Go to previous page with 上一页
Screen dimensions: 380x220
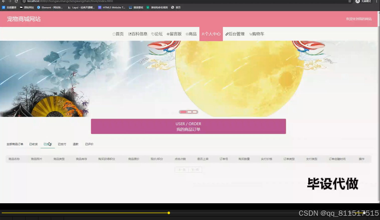click(x=182, y=170)
